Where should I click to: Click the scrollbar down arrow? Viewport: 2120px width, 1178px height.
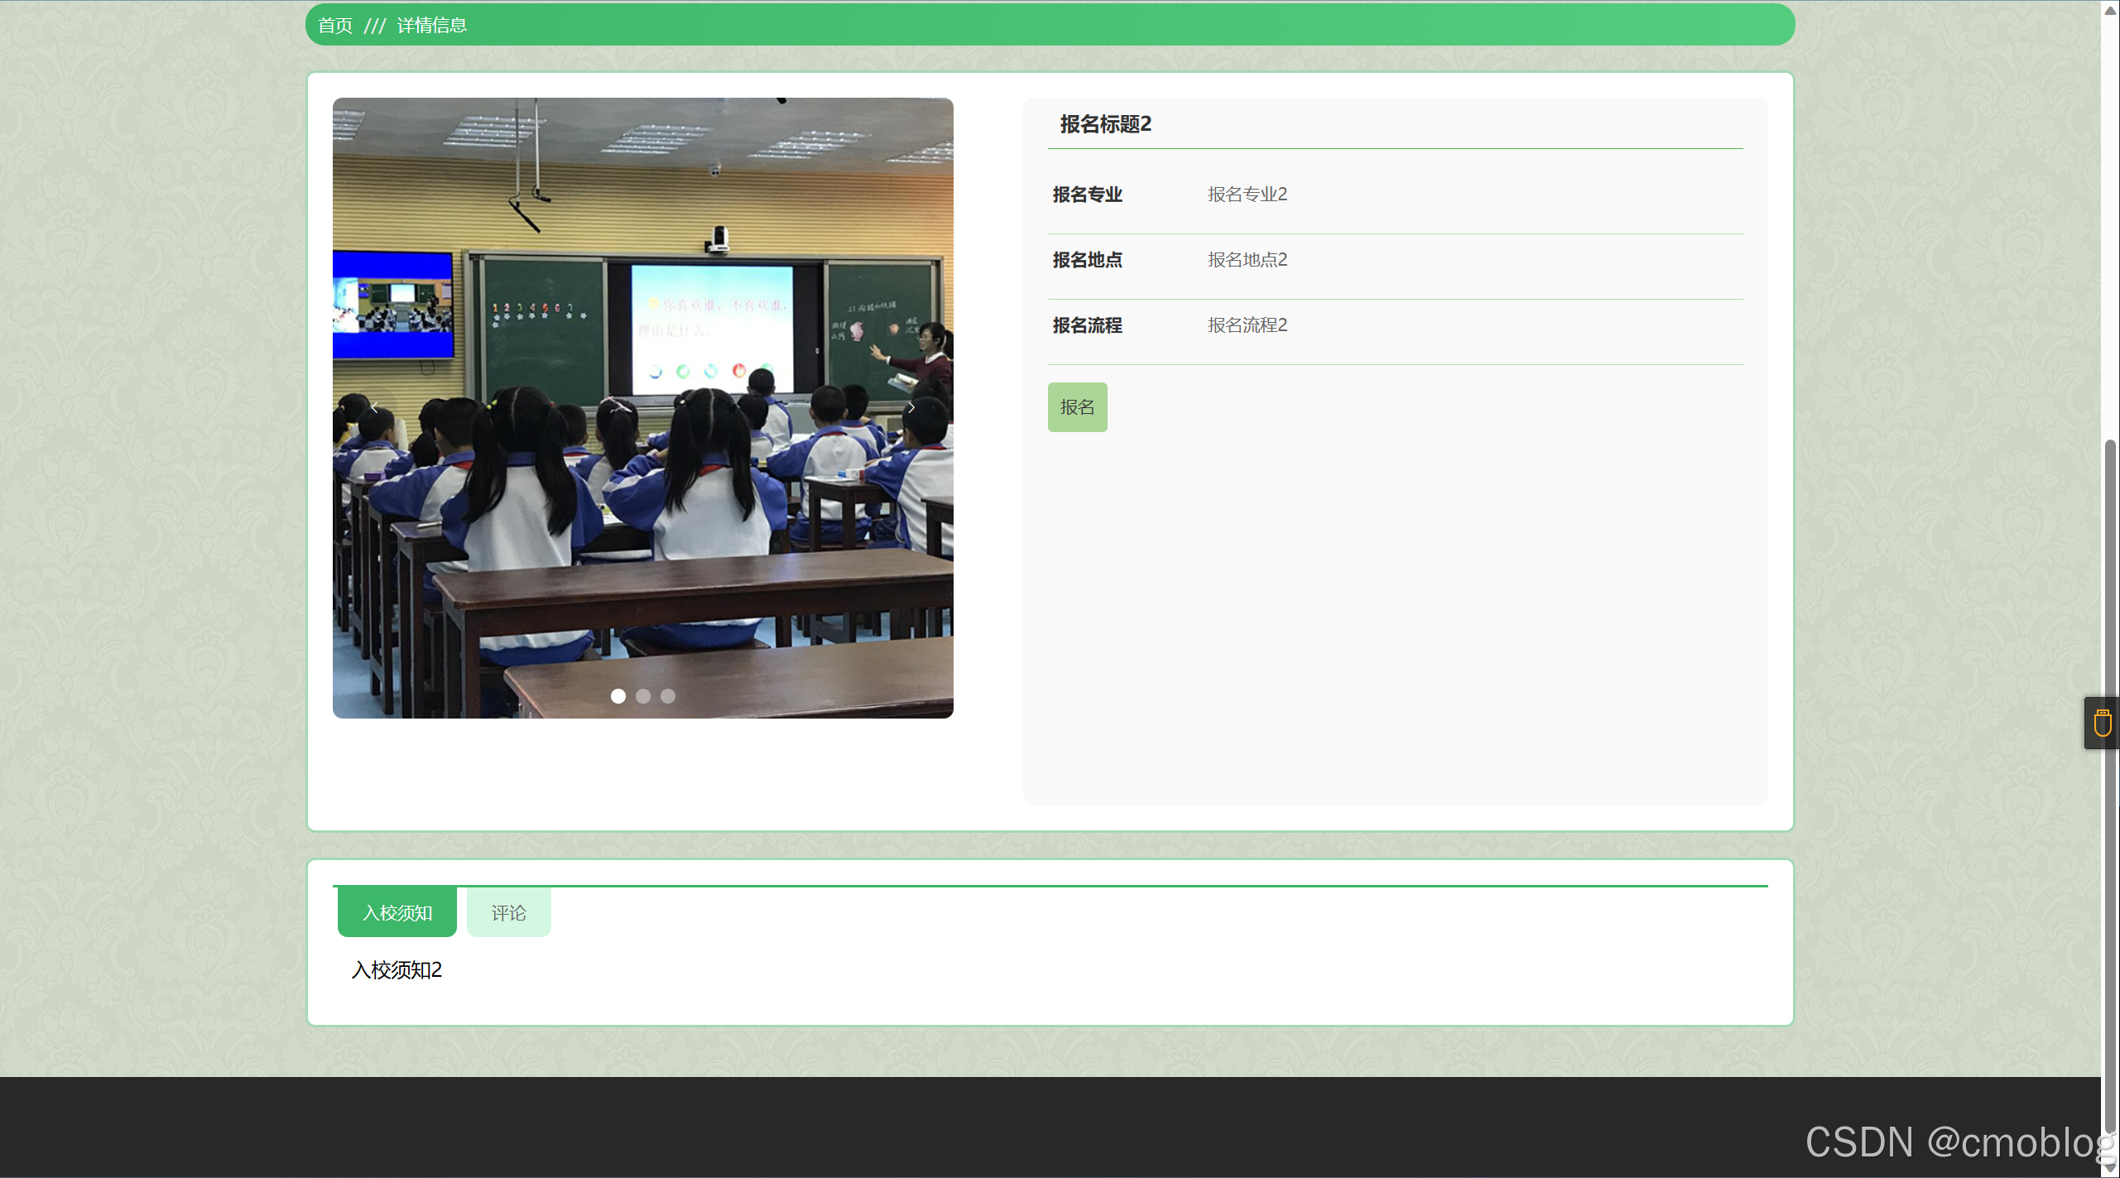2110,1167
